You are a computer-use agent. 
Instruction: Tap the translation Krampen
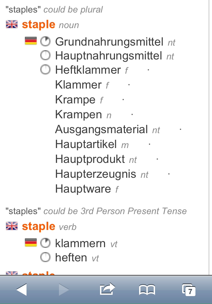click(x=79, y=115)
